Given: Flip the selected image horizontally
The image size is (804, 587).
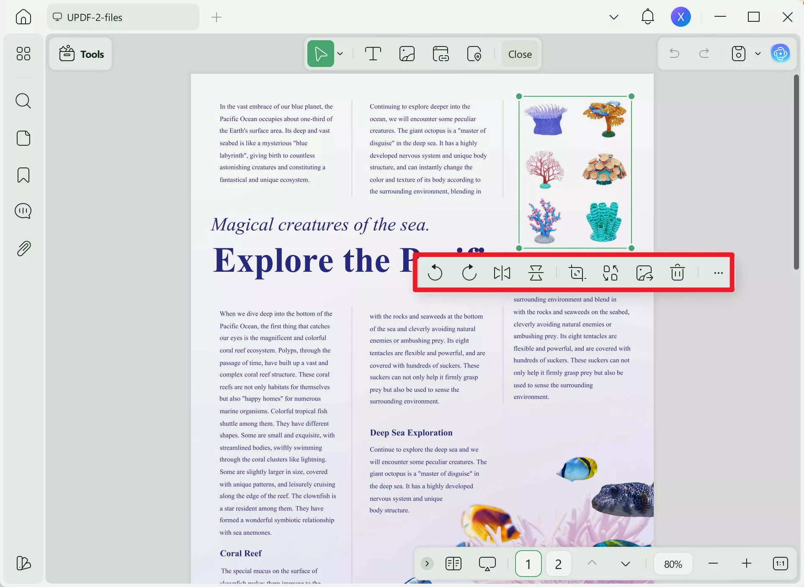Looking at the screenshot, I should click(x=502, y=273).
